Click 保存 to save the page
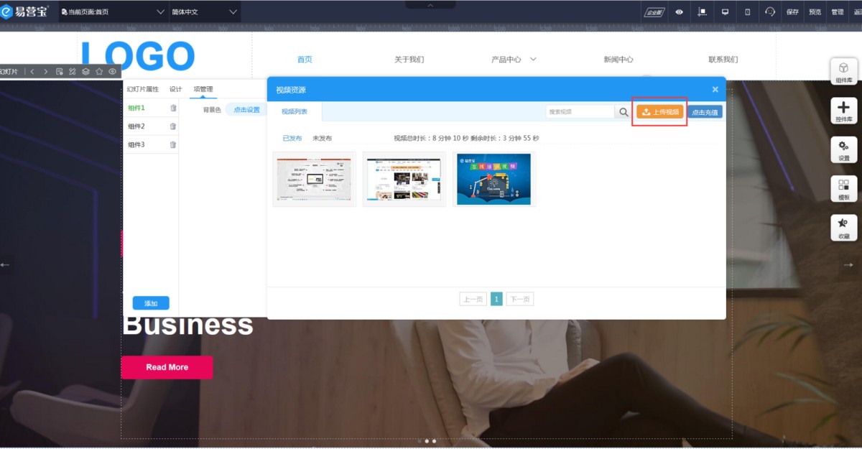The width and height of the screenshot is (862, 449). (x=792, y=12)
